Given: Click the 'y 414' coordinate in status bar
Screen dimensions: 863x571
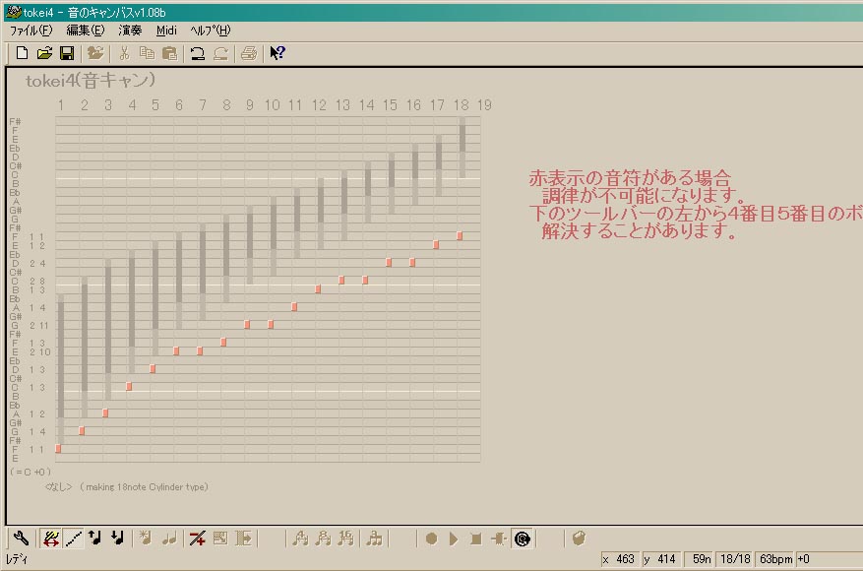Looking at the screenshot, I should point(661,559).
